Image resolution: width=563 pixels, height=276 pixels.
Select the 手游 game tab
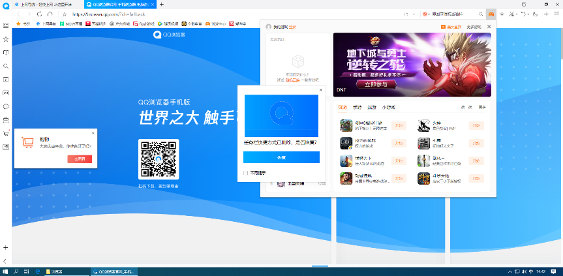357,107
